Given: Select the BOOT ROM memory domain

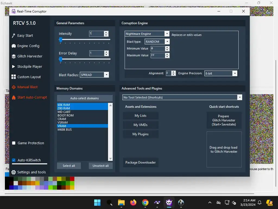Looking at the screenshot, I should [x=83, y=115].
